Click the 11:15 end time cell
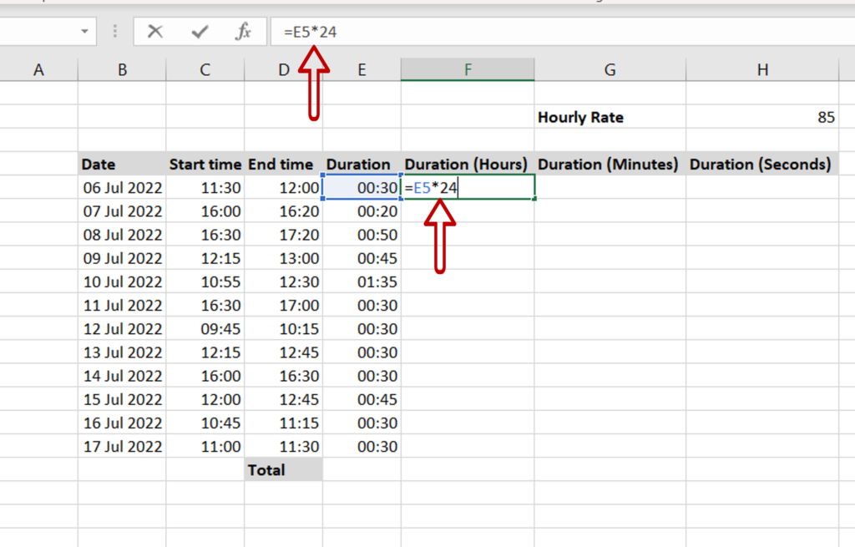This screenshot has height=547, width=855. click(284, 423)
